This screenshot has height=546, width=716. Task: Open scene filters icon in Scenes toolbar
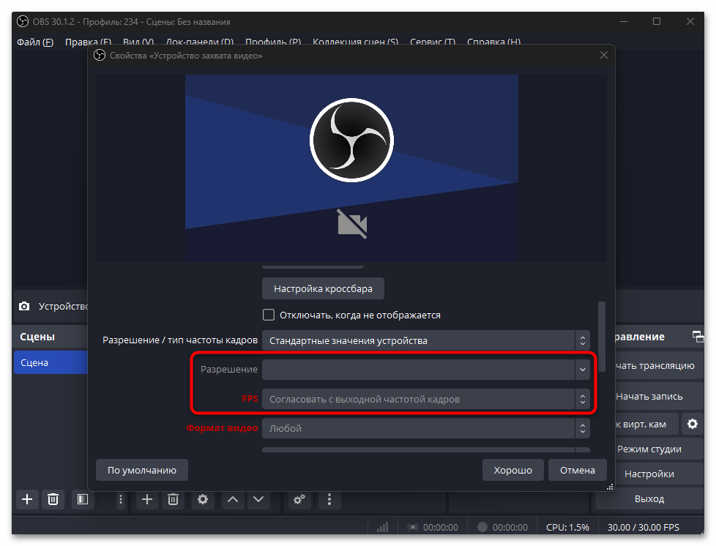pyautogui.click(x=83, y=499)
